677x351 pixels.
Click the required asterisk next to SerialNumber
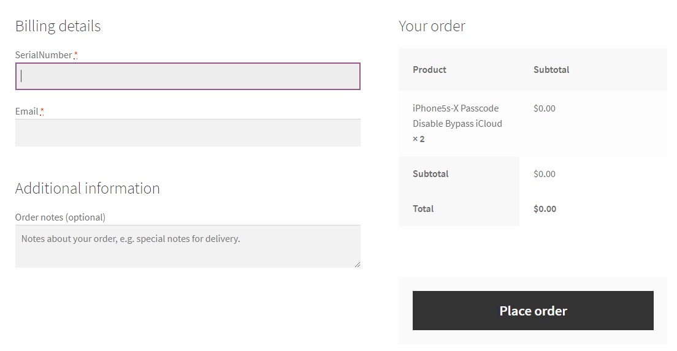pyautogui.click(x=75, y=55)
